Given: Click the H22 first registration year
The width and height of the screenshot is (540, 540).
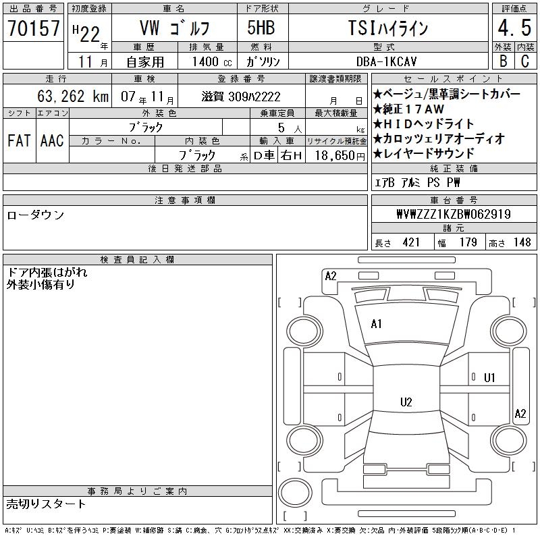Looking at the screenshot, I should click(86, 34).
